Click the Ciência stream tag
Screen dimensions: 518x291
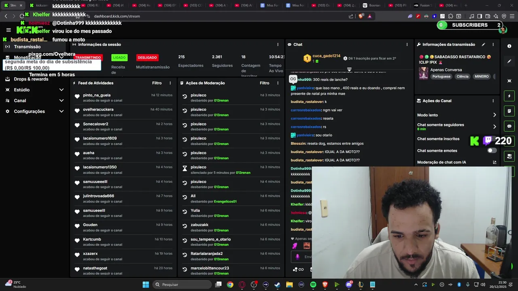[463, 76]
